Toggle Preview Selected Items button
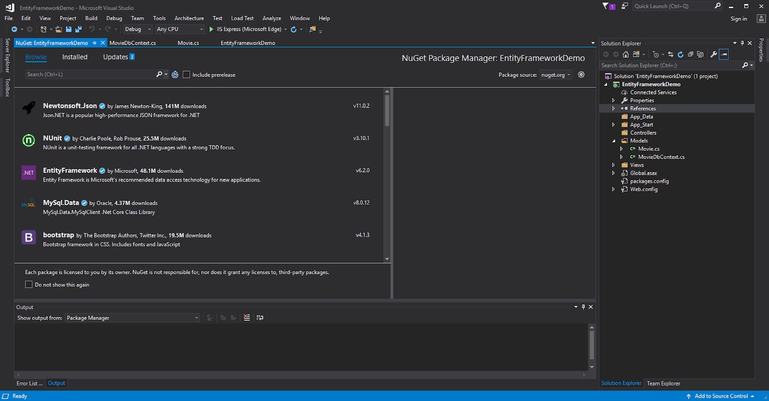The width and height of the screenshot is (769, 401). pyautogui.click(x=724, y=54)
